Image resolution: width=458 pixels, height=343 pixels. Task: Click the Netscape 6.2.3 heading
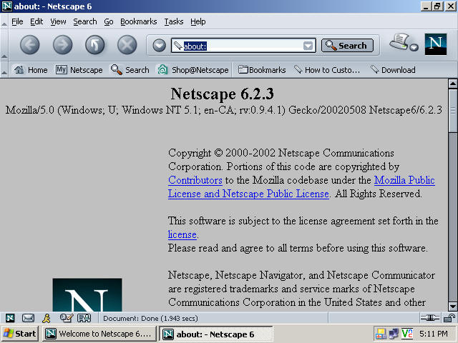223,94
